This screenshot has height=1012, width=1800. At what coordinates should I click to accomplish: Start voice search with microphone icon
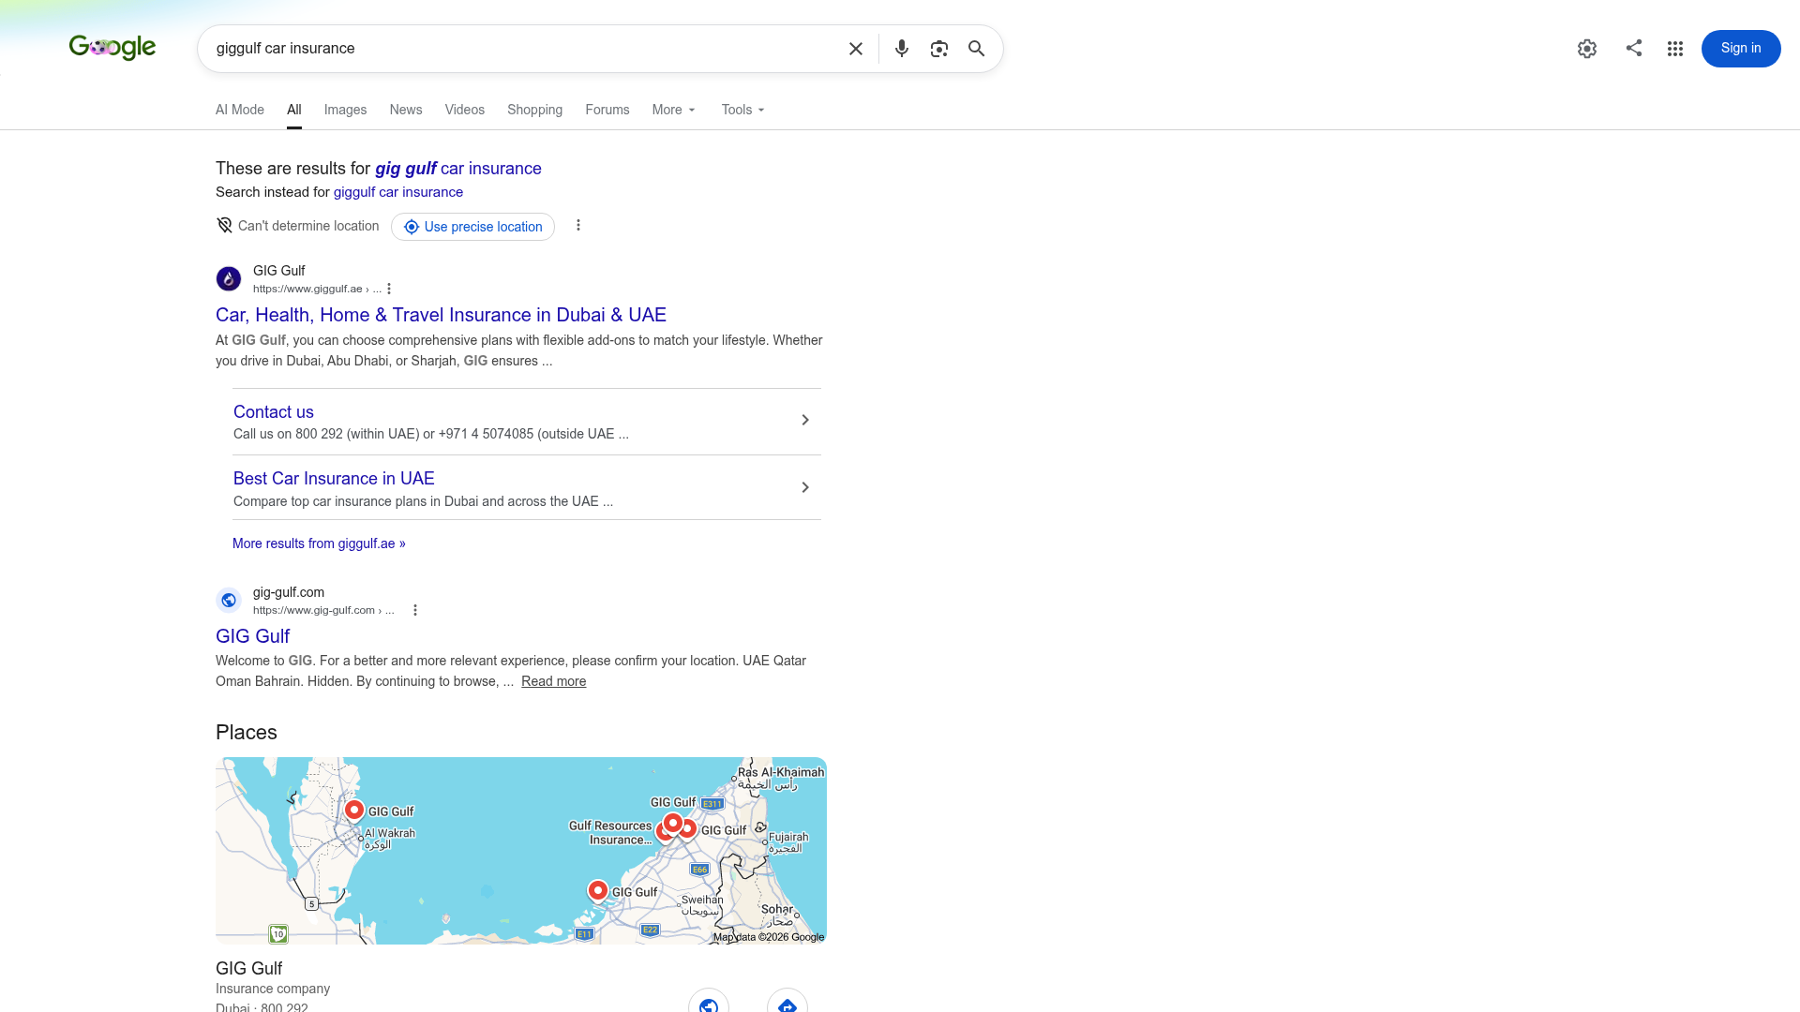tap(902, 49)
